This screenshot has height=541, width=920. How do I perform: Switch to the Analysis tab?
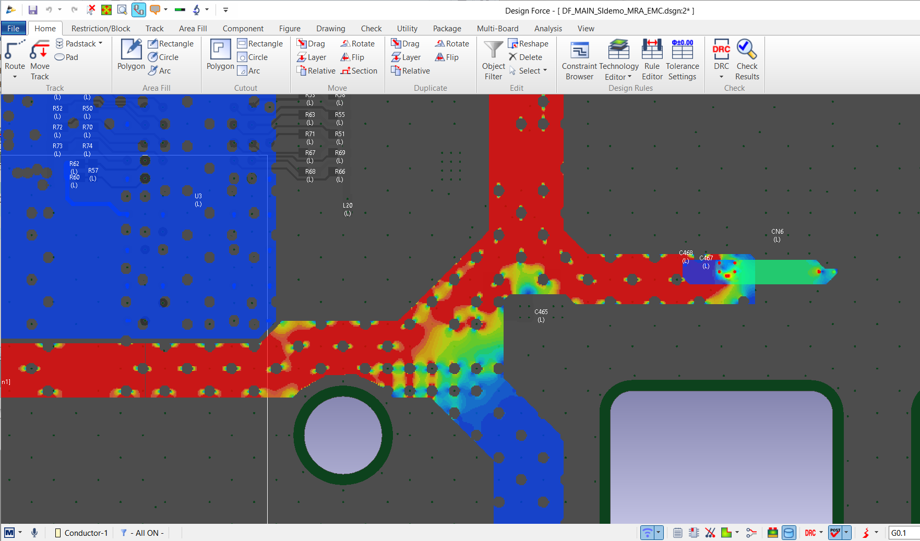pyautogui.click(x=547, y=29)
